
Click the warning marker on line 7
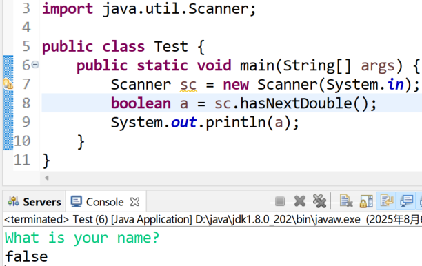[8, 84]
